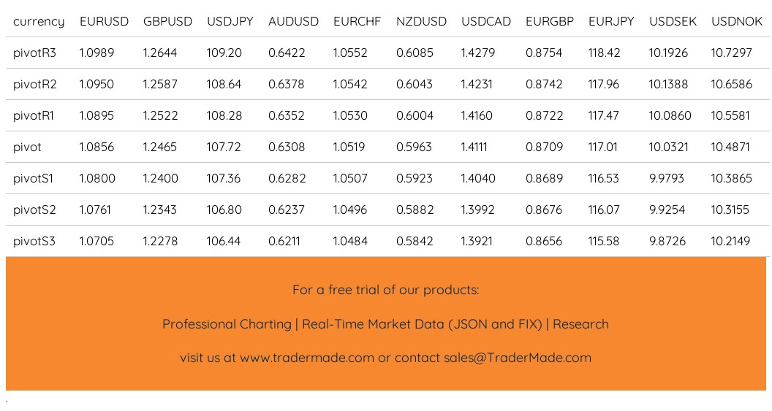772x411 pixels.
Task: Click the USDJPY column header
Action: click(x=230, y=22)
